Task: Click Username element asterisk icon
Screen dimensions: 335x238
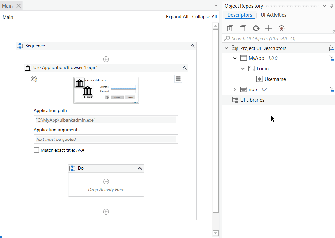Action: coord(260,79)
